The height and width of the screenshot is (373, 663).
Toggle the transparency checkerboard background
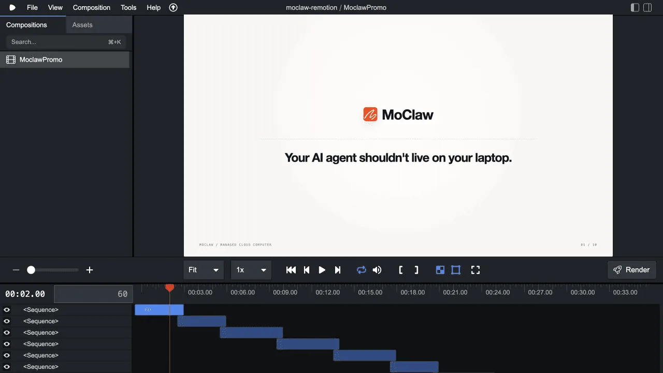pos(440,270)
